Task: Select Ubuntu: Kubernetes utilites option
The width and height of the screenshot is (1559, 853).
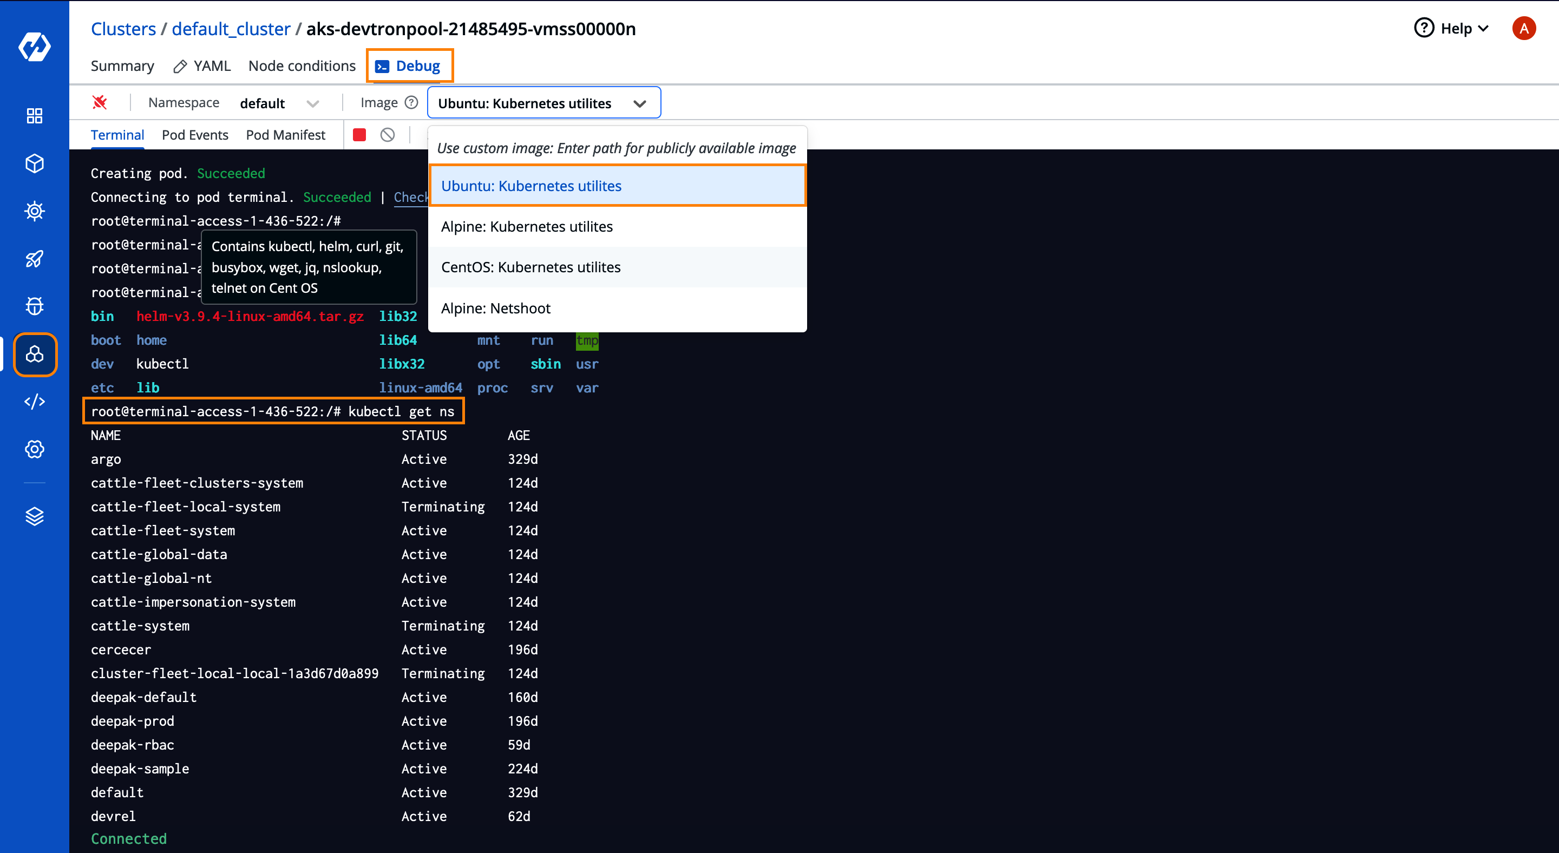Action: pos(617,186)
